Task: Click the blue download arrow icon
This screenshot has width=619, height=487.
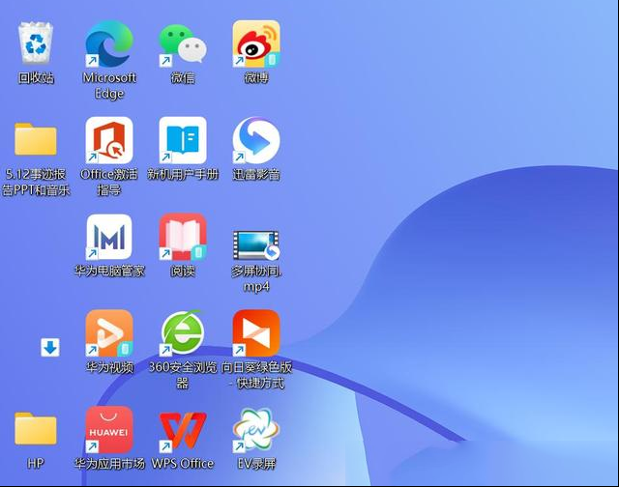Action: [50, 348]
